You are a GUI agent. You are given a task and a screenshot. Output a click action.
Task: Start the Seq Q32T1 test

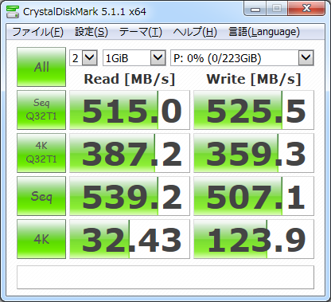(41, 110)
